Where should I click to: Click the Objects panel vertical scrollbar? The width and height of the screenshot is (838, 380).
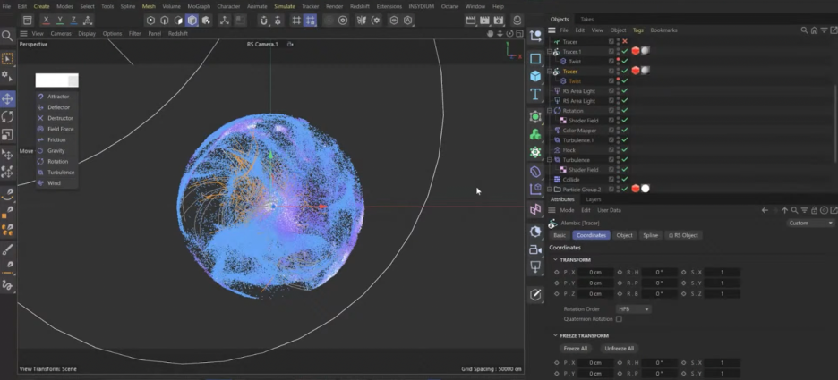coord(836,122)
